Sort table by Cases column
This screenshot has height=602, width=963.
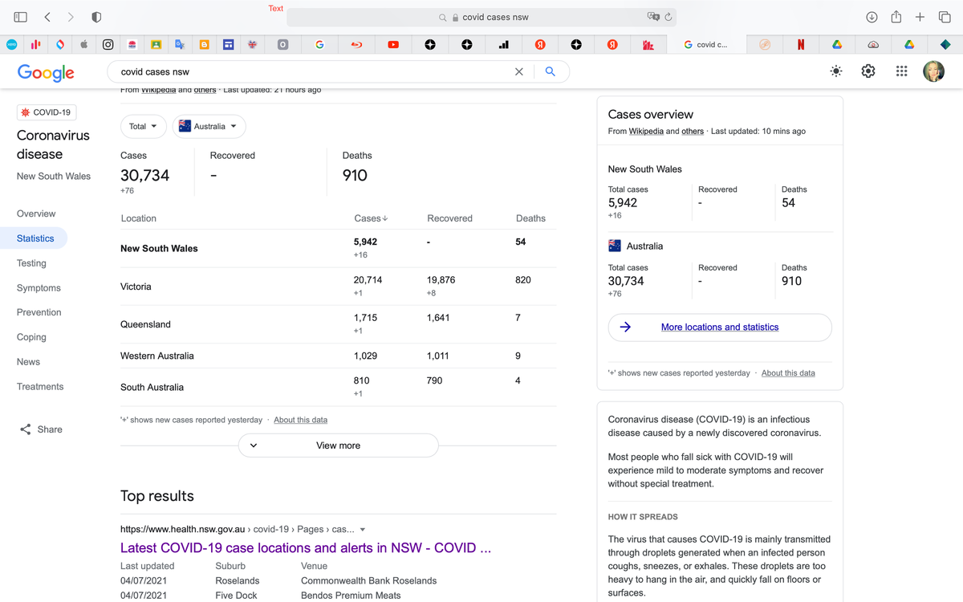click(x=371, y=218)
